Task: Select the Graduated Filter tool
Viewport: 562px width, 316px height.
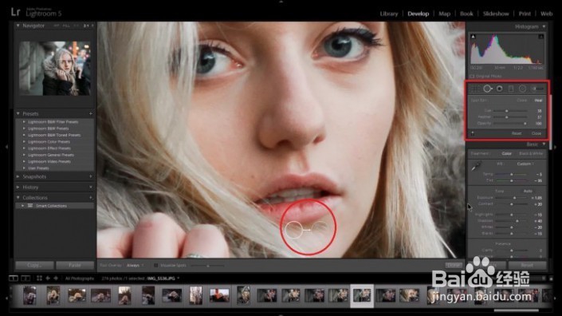Action: [511, 89]
